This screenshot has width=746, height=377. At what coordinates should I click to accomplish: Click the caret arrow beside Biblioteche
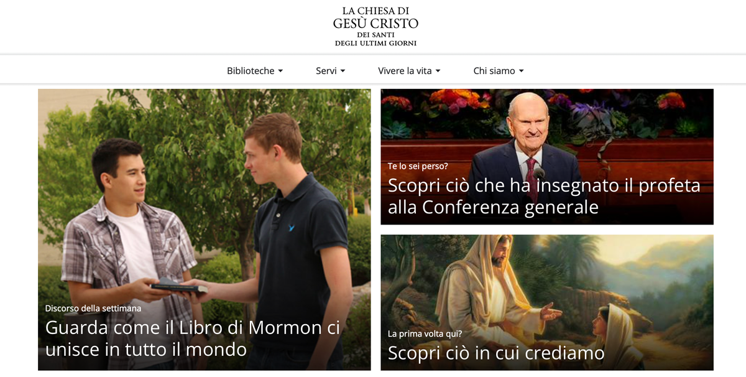tap(280, 72)
